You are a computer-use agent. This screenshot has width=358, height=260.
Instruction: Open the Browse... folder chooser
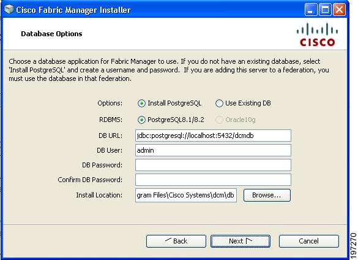click(267, 195)
